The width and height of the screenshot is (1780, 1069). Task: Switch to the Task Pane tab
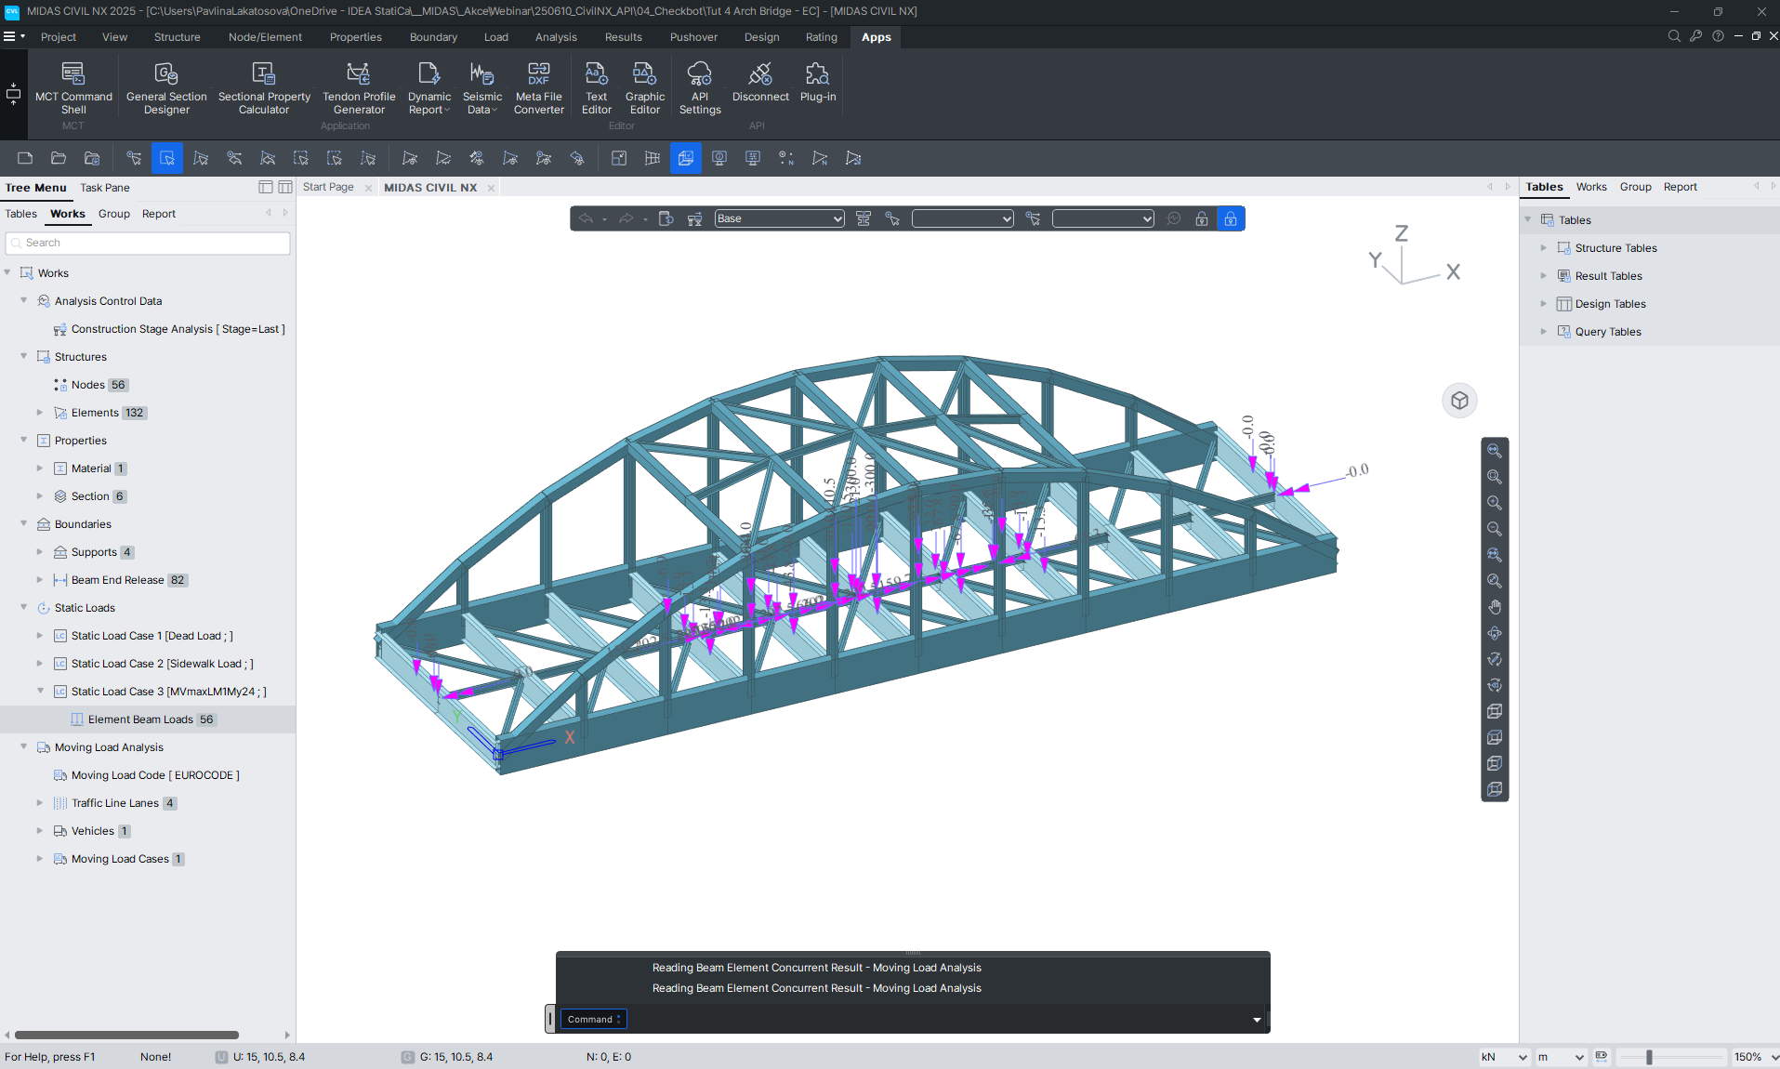click(105, 188)
